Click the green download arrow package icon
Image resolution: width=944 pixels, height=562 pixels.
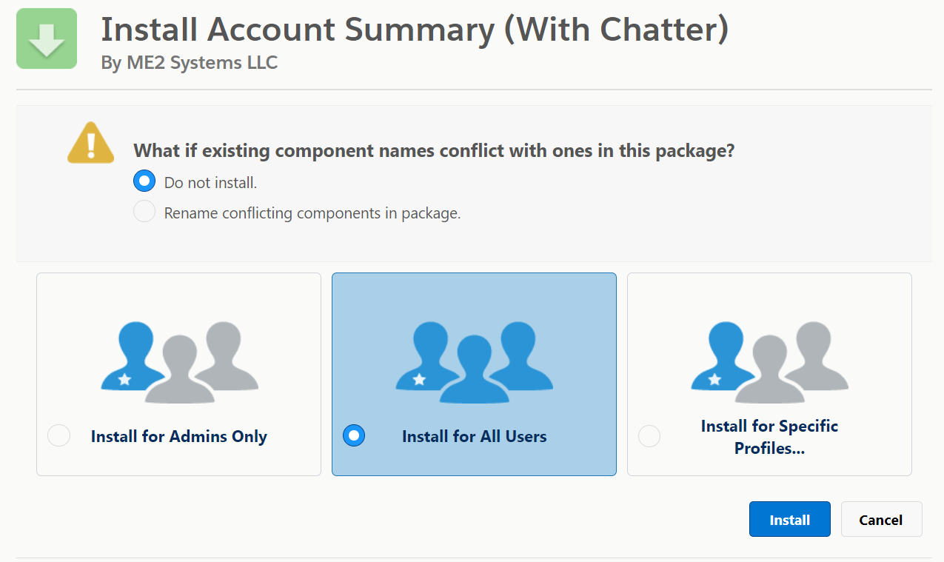(47, 39)
